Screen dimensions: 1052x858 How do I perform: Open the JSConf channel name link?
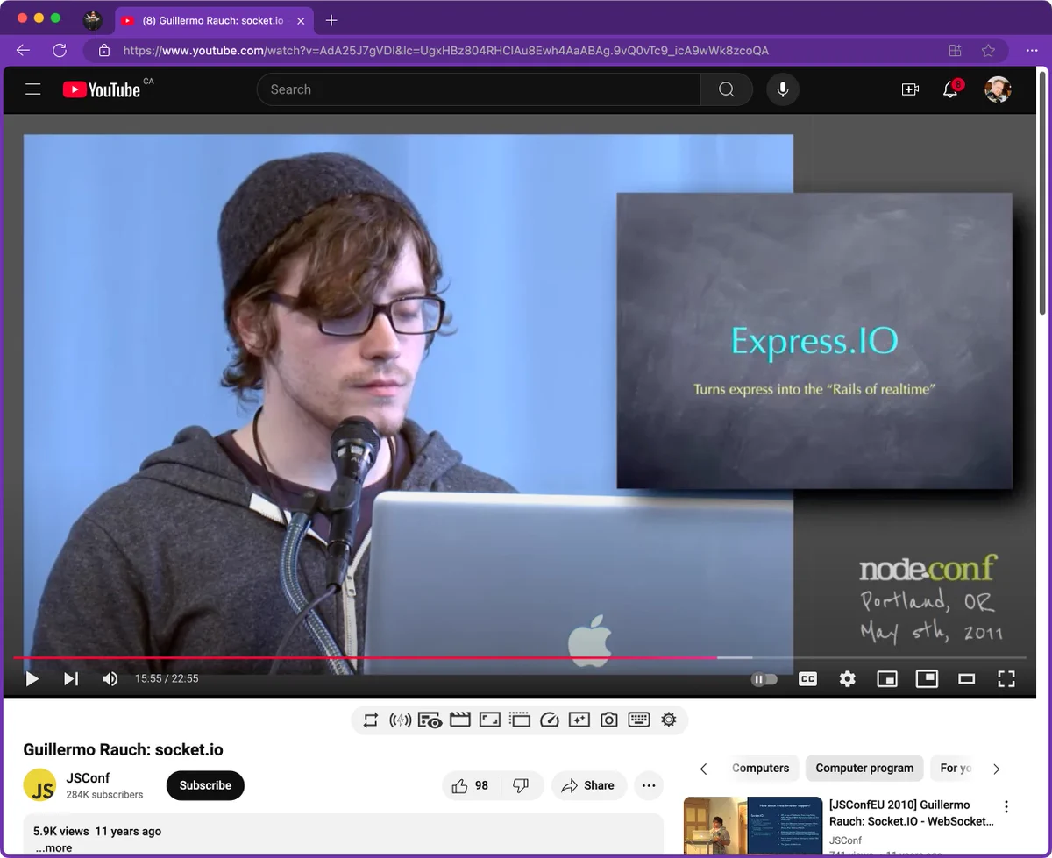(88, 777)
